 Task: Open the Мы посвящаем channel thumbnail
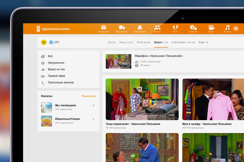click(47, 107)
